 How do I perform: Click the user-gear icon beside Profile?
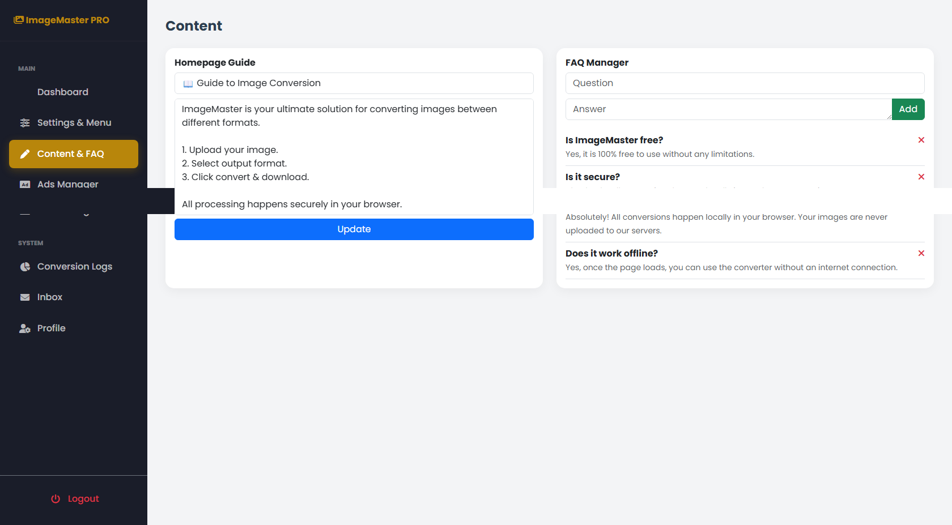click(25, 328)
